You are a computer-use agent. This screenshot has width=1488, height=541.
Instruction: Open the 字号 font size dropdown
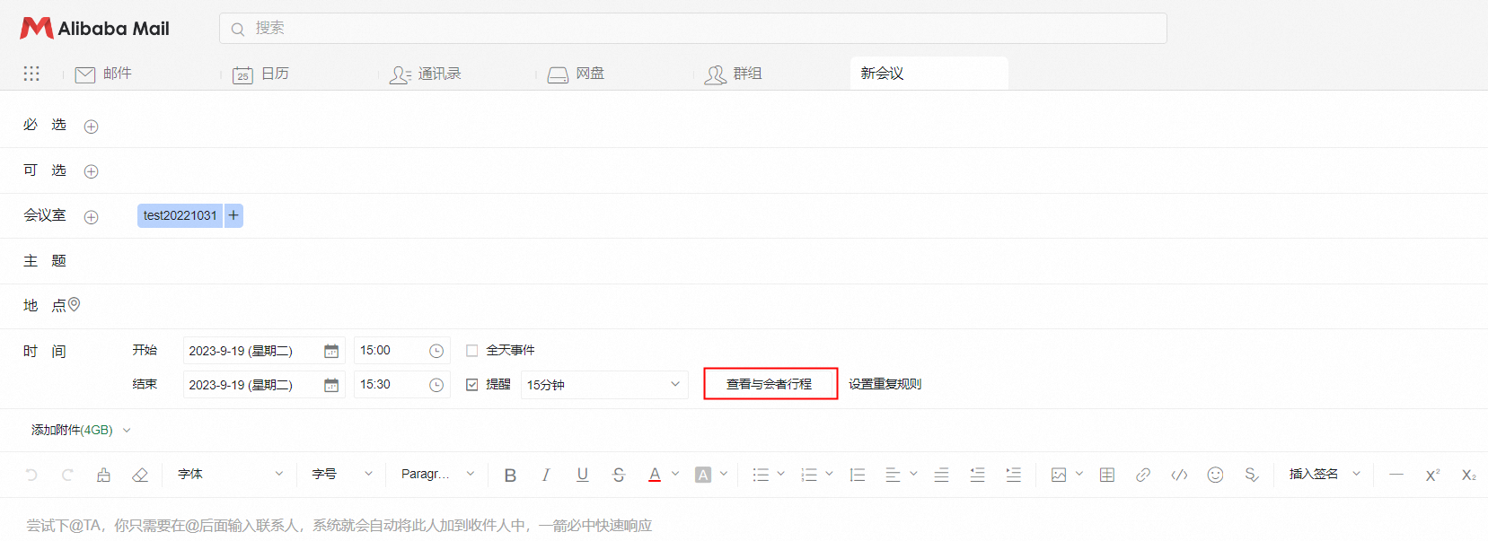(342, 474)
